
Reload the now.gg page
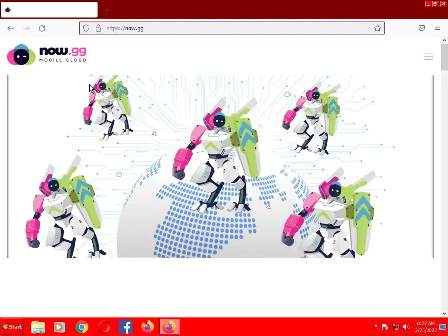[42, 28]
